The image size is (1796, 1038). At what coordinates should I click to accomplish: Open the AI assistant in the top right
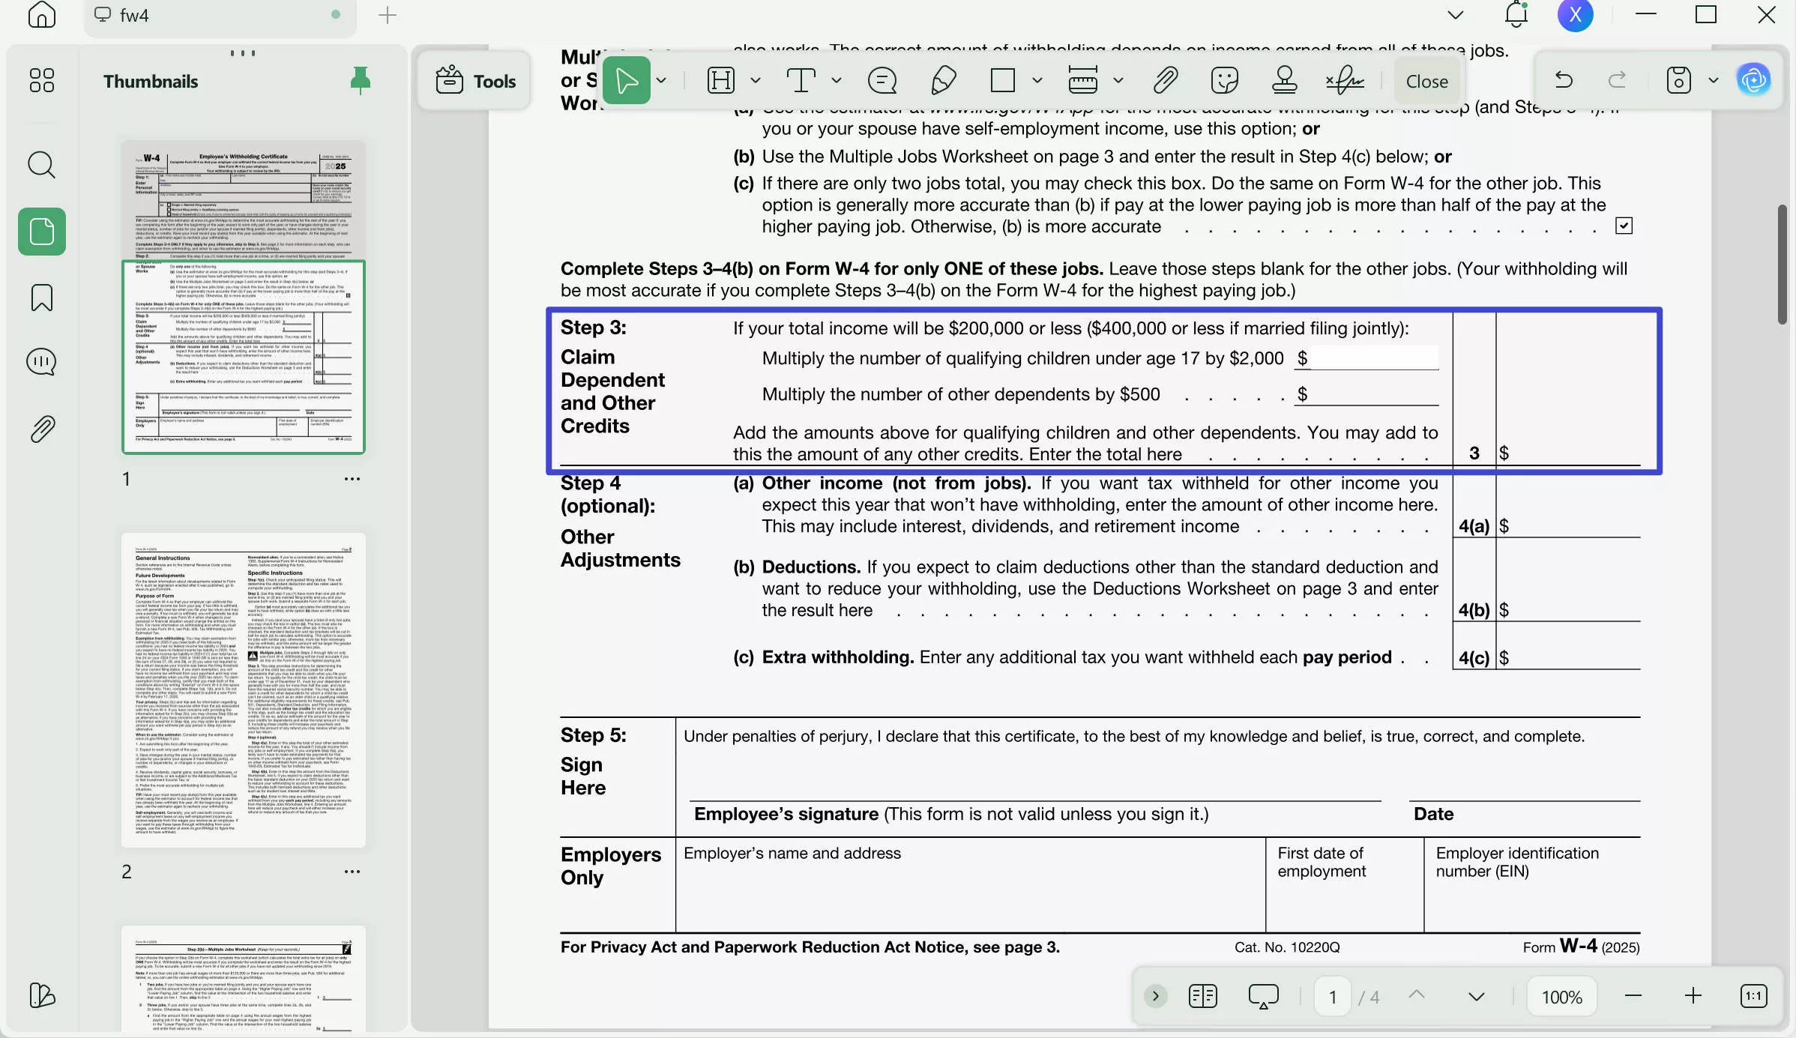[1755, 79]
